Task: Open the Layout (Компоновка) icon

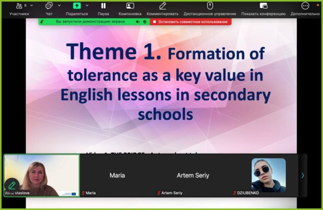Action: [130, 6]
